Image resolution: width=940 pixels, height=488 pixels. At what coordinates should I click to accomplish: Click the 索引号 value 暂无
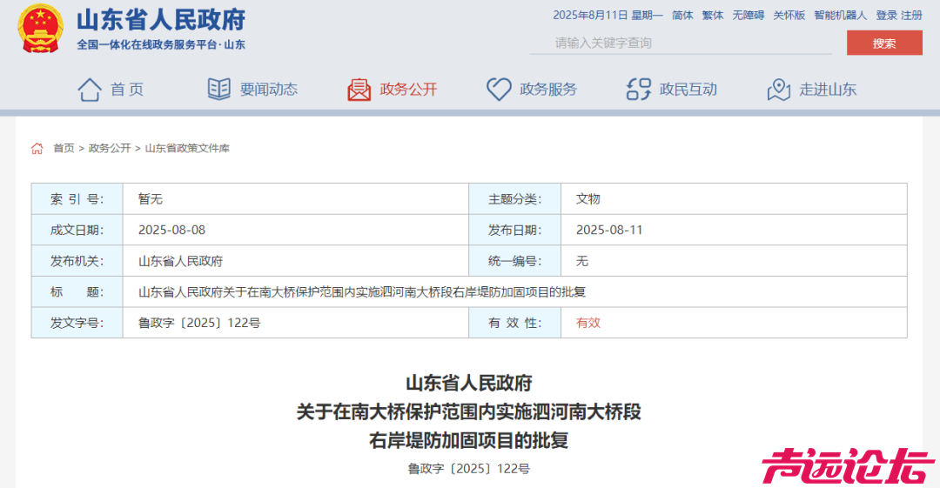click(151, 199)
